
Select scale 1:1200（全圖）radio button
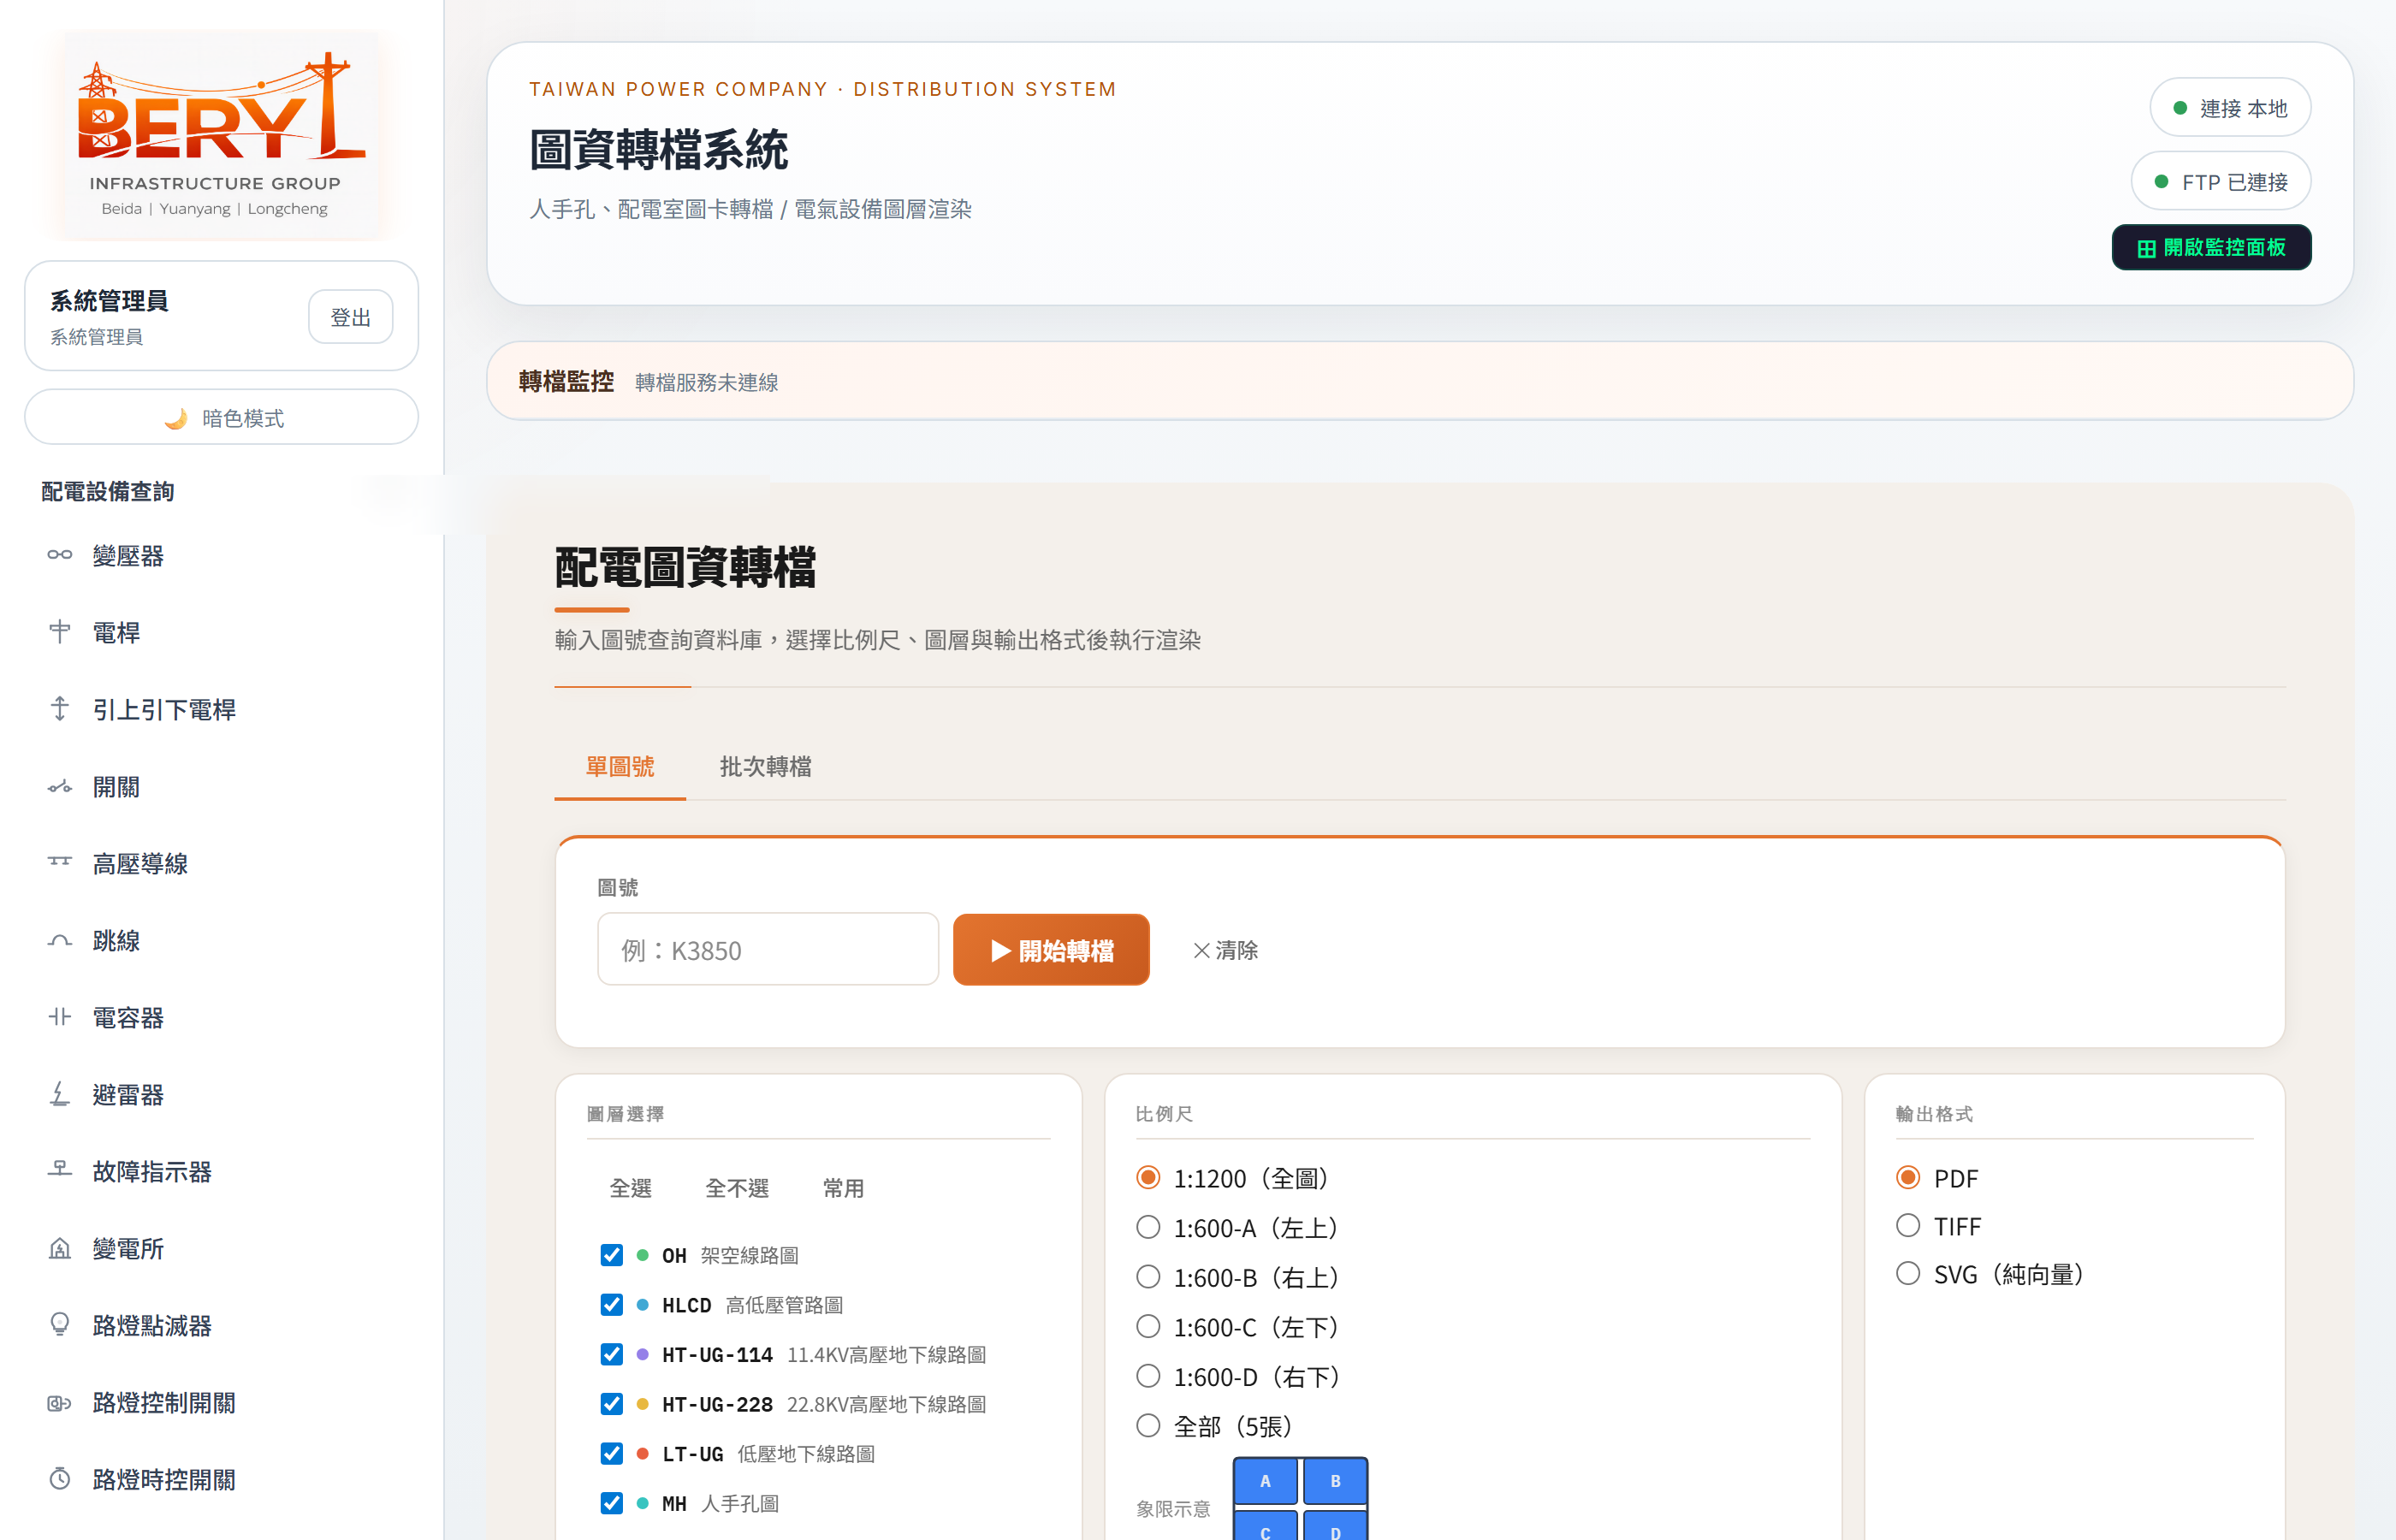pos(1148,1178)
